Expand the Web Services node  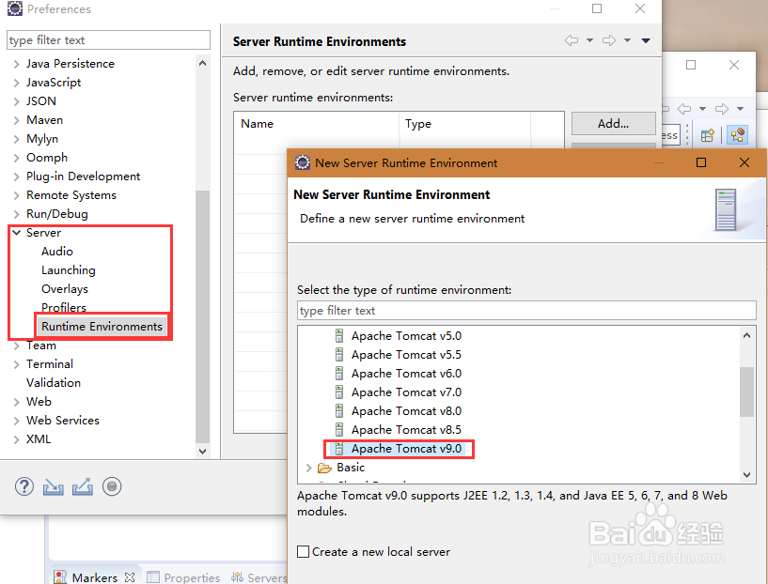[x=17, y=421]
